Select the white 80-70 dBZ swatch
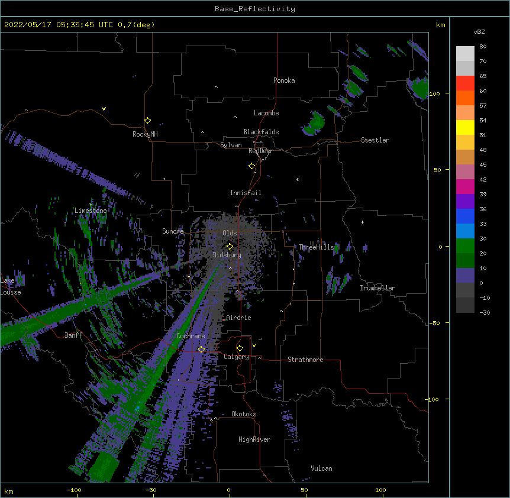 (465, 54)
